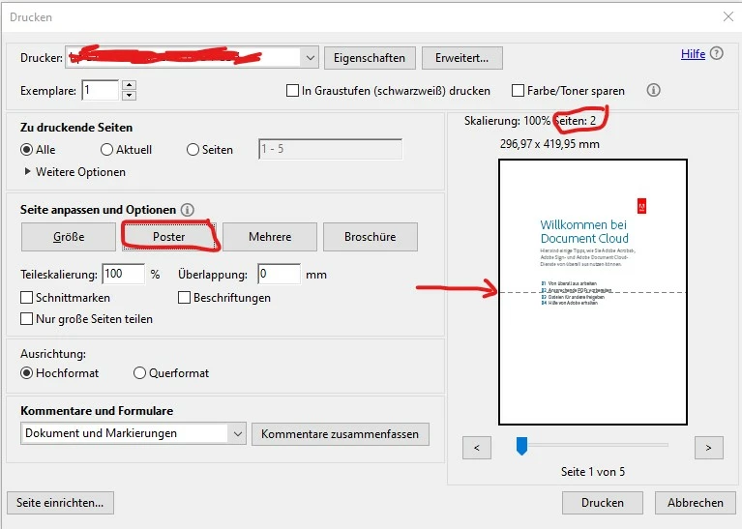742x529 pixels.
Task: Open the Drucker selection dropdown
Action: [310, 58]
